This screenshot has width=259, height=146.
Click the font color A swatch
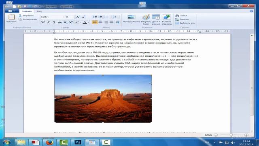pyautogui.click(x=85, y=22)
